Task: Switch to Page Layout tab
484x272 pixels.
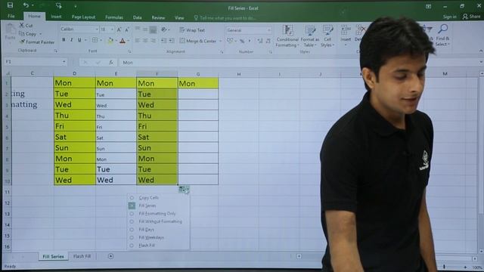Action: coord(83,17)
